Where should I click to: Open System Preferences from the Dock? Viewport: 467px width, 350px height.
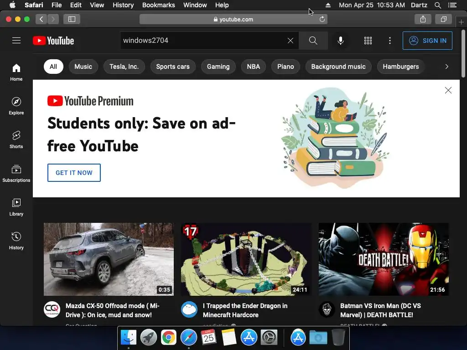(269, 338)
